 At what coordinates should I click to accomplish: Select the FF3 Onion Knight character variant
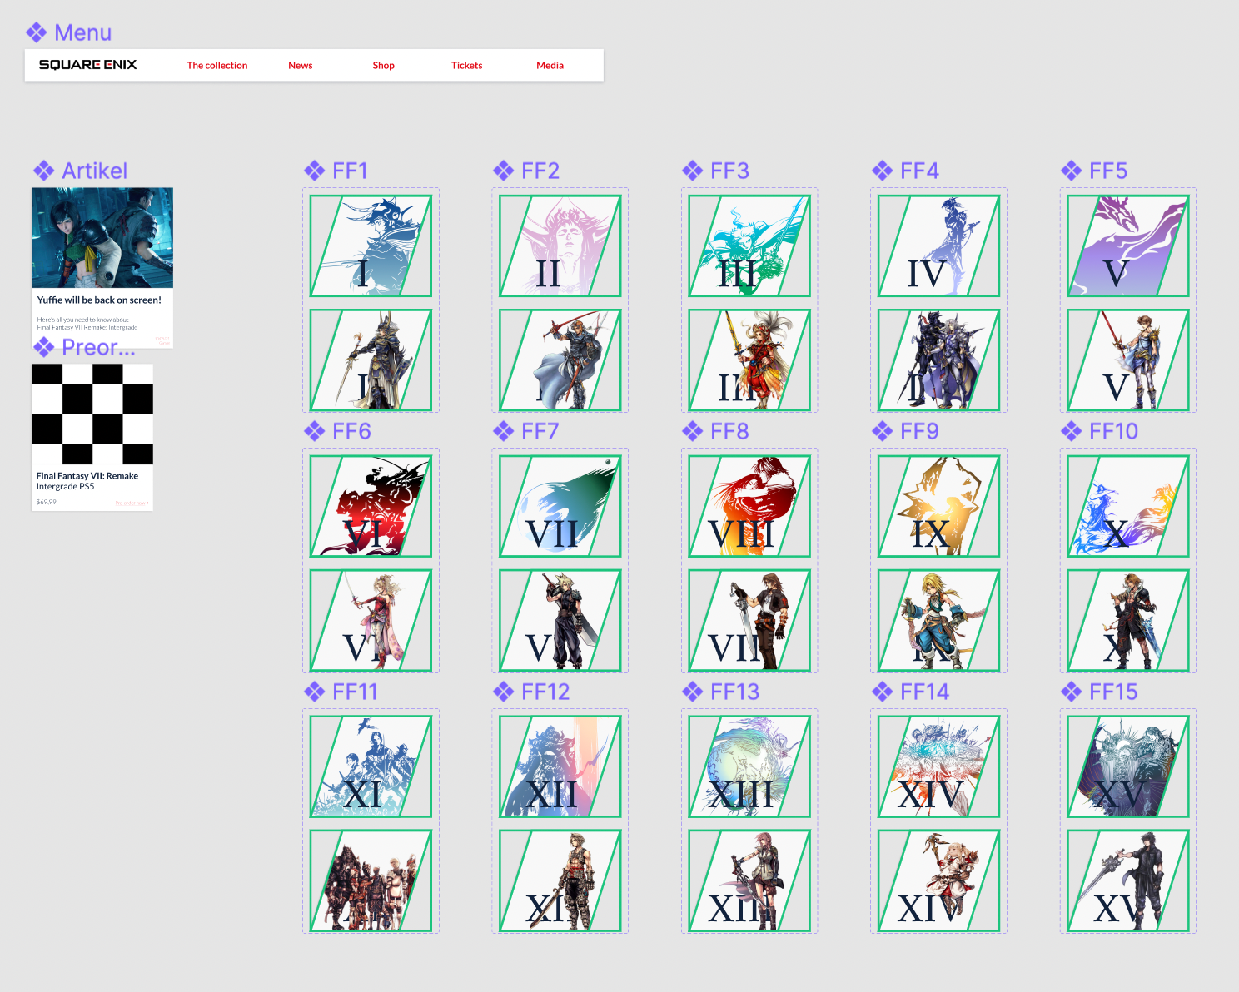(749, 360)
